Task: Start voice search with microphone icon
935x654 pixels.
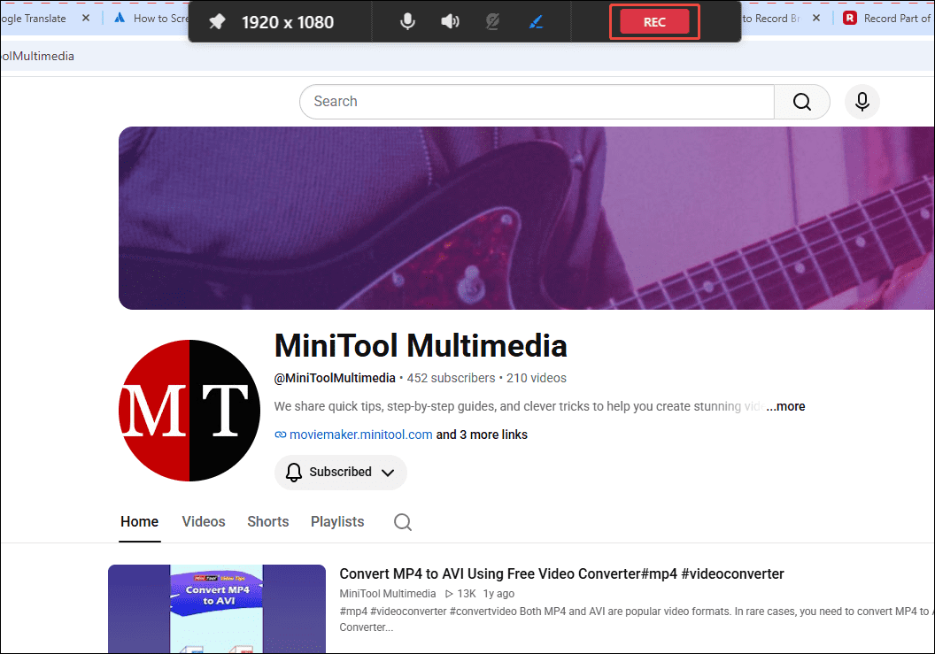Action: point(862,102)
